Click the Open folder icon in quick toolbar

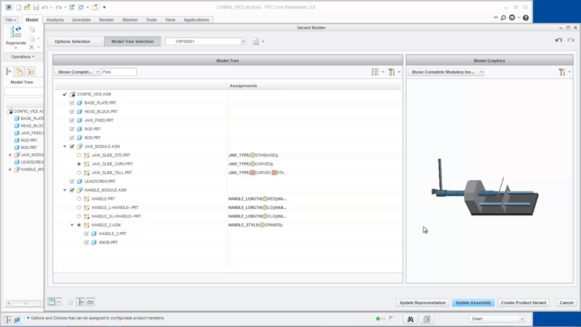click(x=27, y=7)
